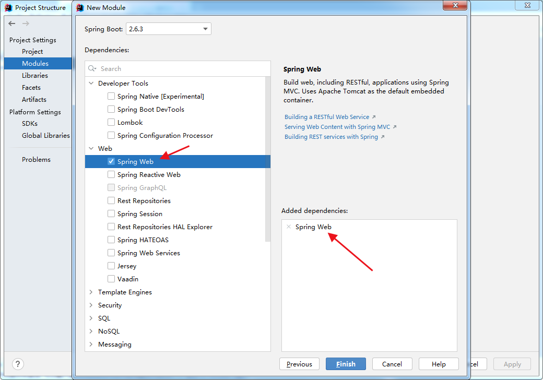Select Spring Web in Added dependencies
The image size is (543, 380).
(313, 227)
